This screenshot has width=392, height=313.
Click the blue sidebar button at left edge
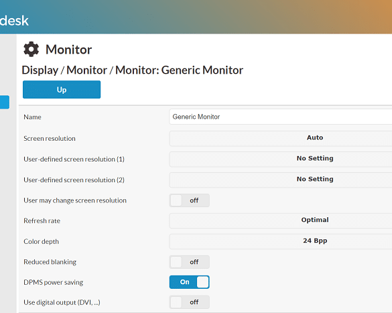[5, 102]
